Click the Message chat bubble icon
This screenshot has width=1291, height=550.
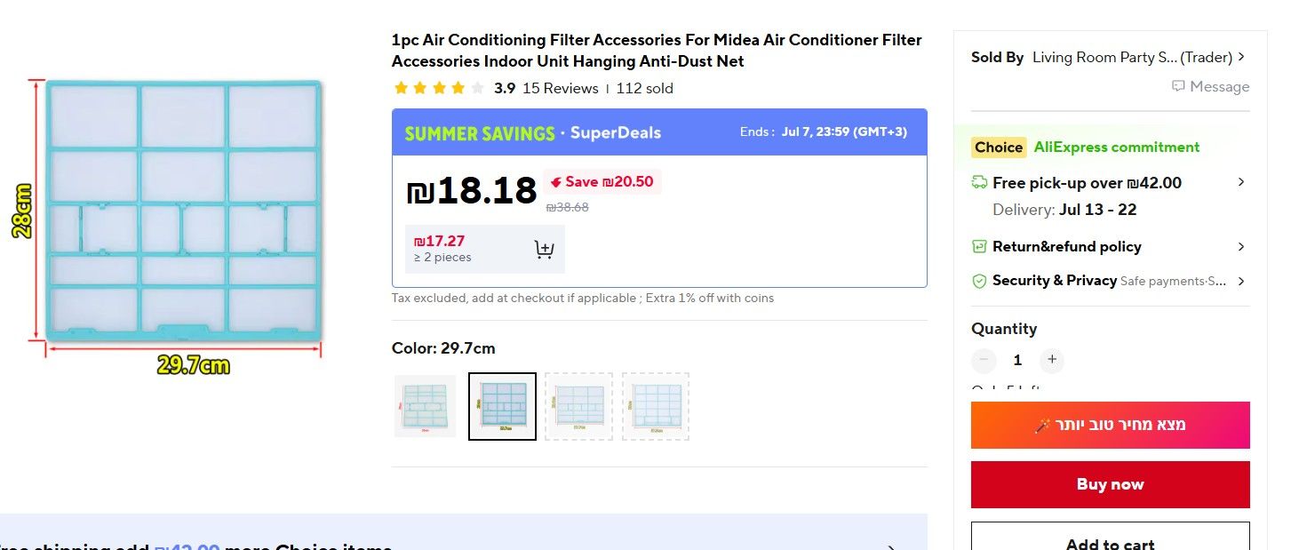pos(1178,86)
